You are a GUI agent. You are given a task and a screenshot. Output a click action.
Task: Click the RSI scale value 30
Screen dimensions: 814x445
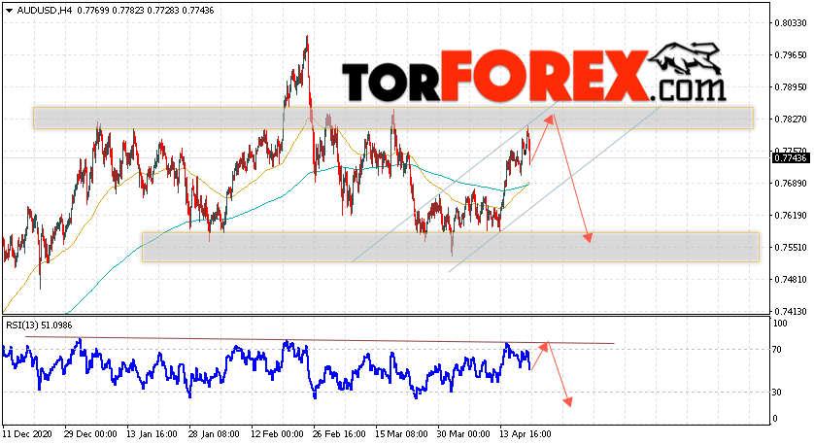click(x=777, y=393)
